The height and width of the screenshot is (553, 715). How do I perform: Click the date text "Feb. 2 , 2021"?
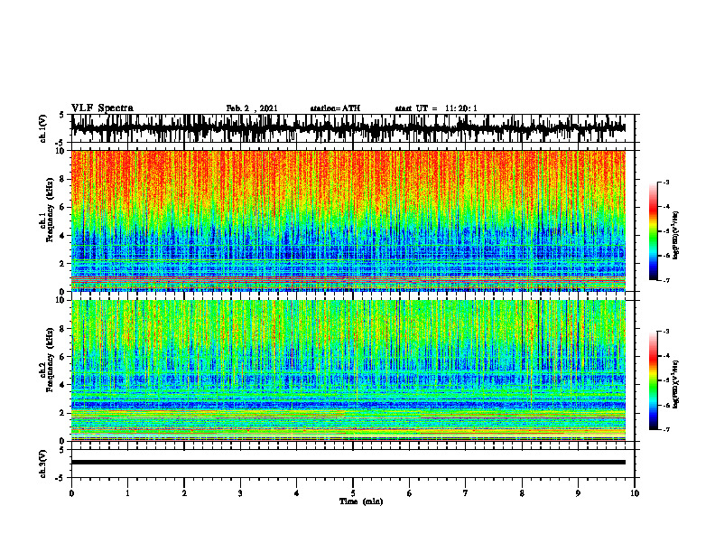click(252, 108)
